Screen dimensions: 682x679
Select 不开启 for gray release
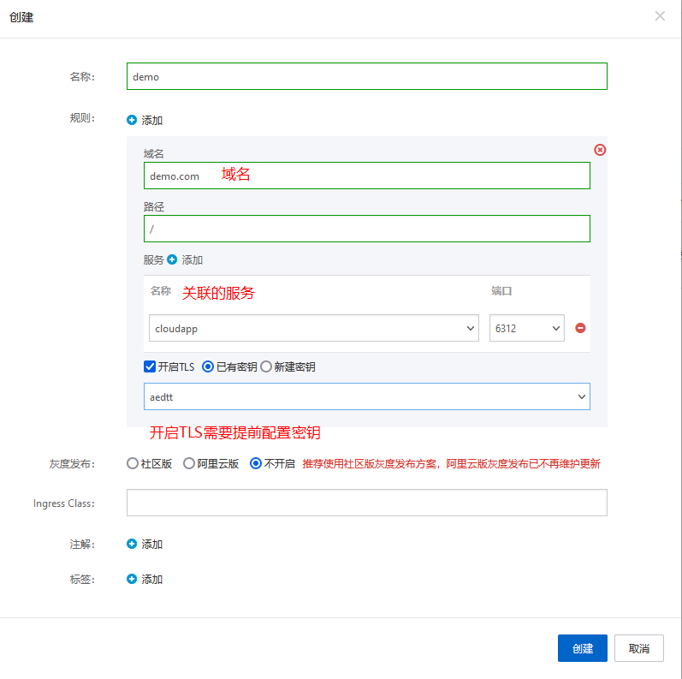tap(256, 463)
